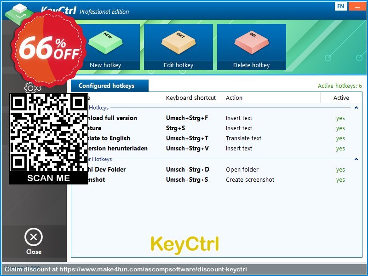Click the circled X Close icon
This screenshot has width=368, height=276.
pyautogui.click(x=34, y=237)
